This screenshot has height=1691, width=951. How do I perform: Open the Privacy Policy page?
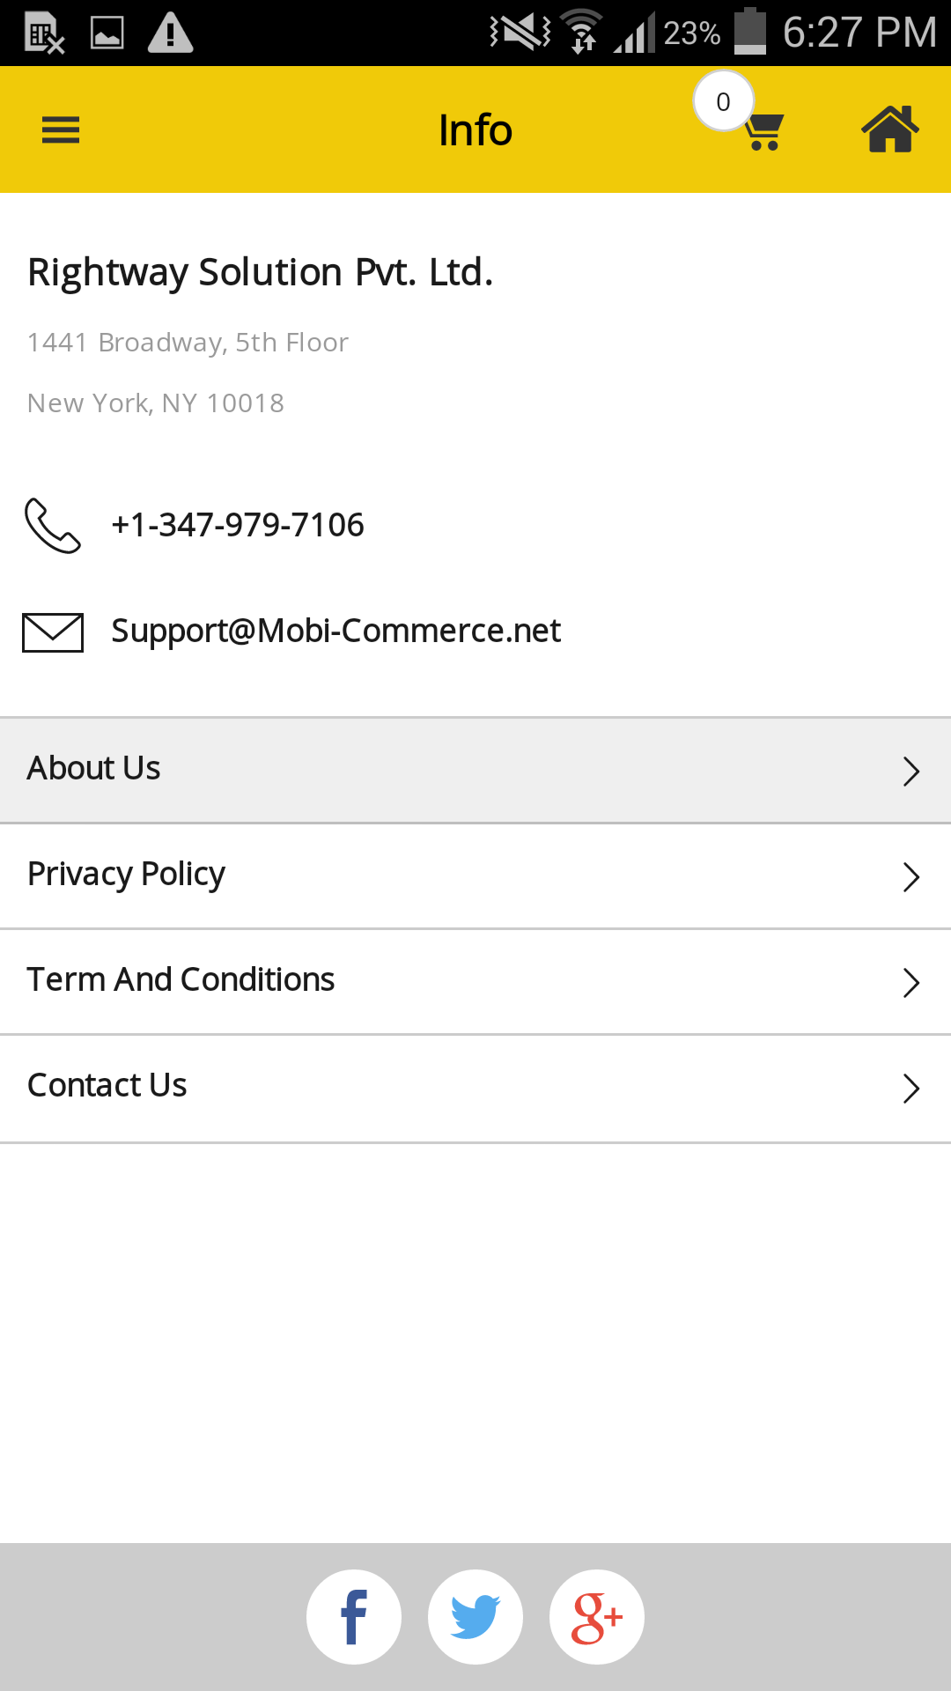pos(127,875)
